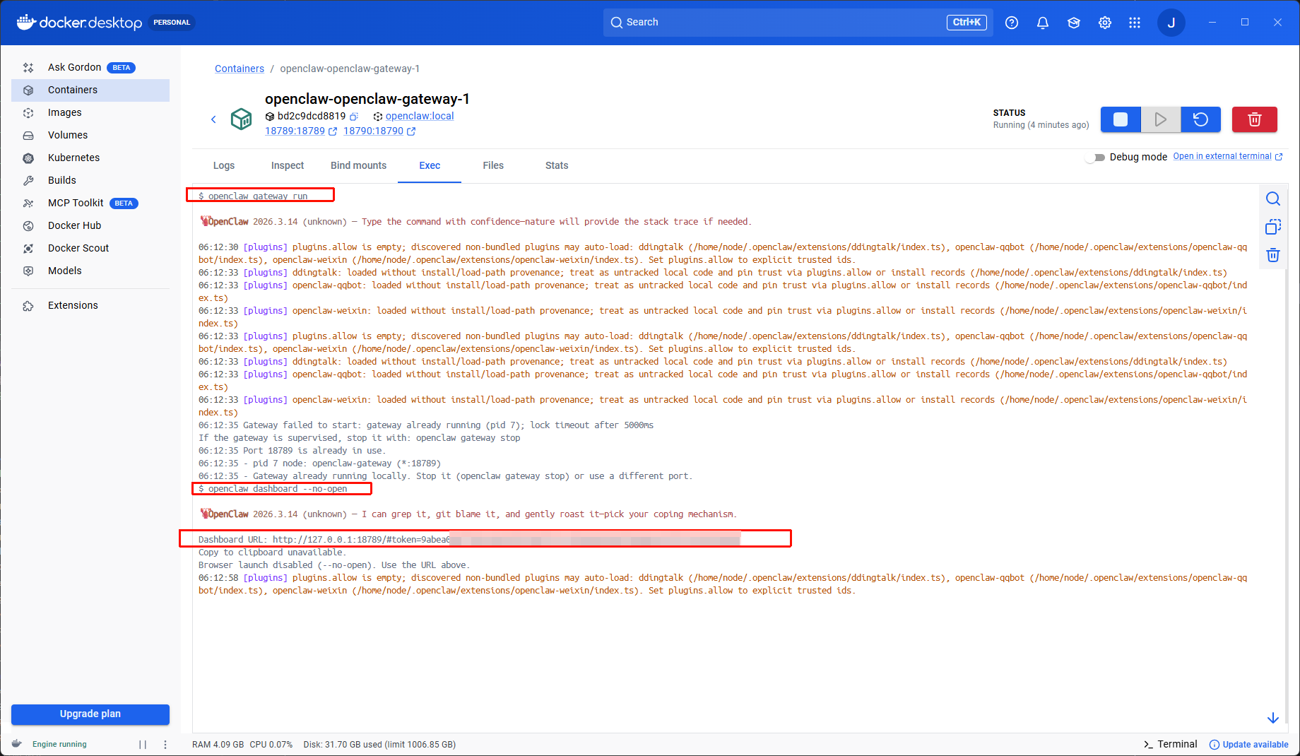Open the notifications bell
This screenshot has width=1300, height=756.
point(1043,23)
